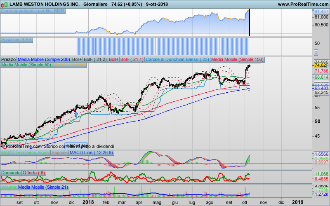Viewport: 330px width, 206px height.
Task: Open Media Mobile (Simple 150) label
Action: [237, 59]
